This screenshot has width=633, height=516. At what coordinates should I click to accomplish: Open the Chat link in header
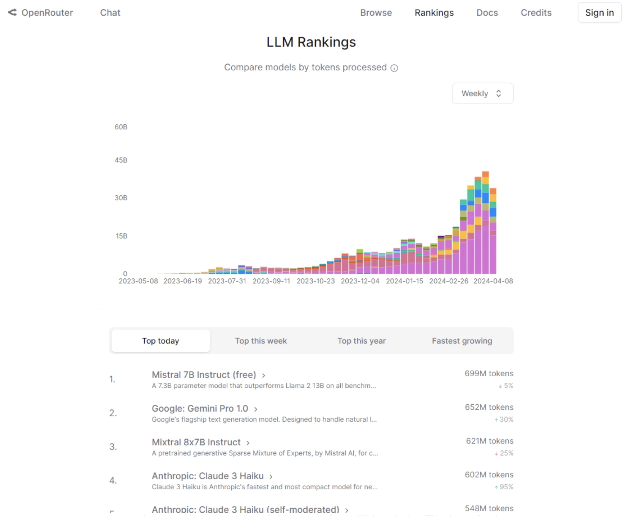(x=110, y=13)
